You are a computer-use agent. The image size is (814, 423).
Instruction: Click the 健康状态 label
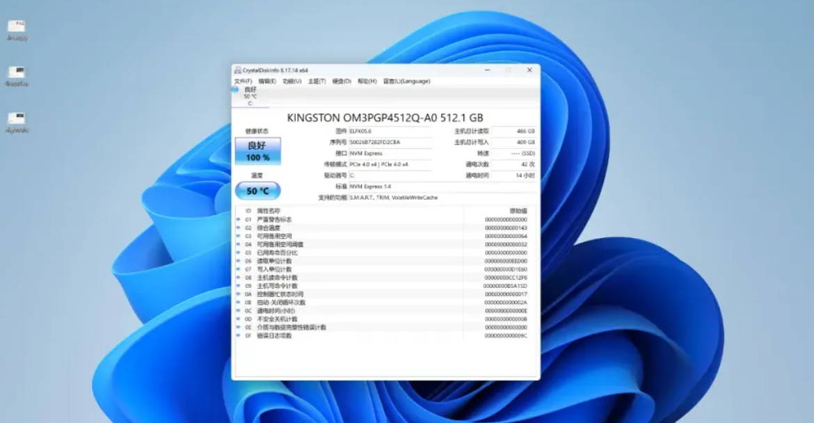click(x=257, y=131)
